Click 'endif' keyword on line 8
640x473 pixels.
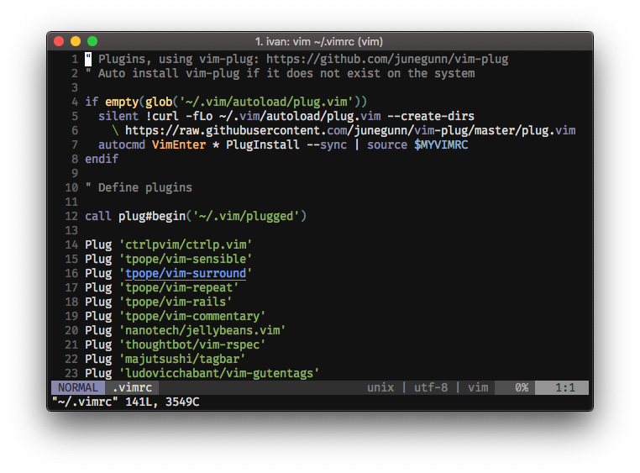click(102, 159)
